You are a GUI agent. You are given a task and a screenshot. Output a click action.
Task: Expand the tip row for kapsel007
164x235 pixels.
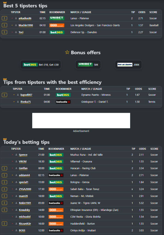[x=4, y=95]
